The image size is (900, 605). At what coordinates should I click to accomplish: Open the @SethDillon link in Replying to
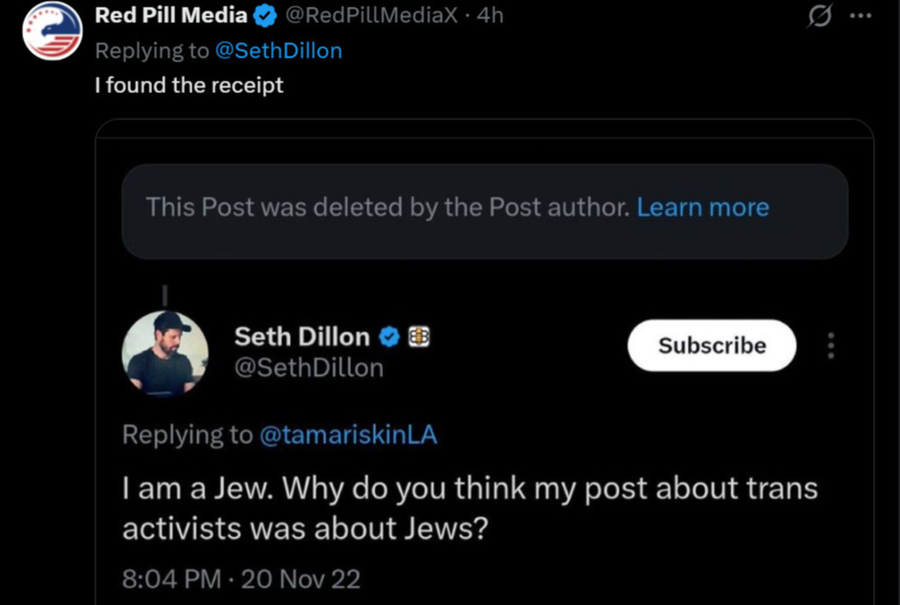click(278, 51)
